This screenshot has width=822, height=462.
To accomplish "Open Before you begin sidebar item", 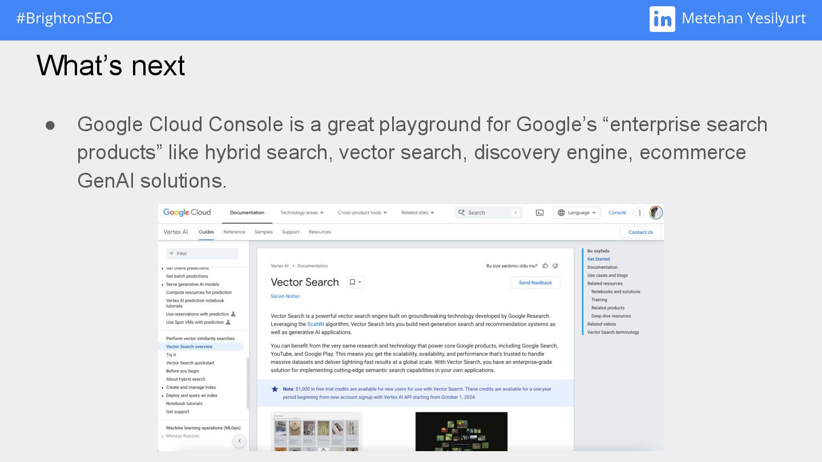I will coord(183,371).
